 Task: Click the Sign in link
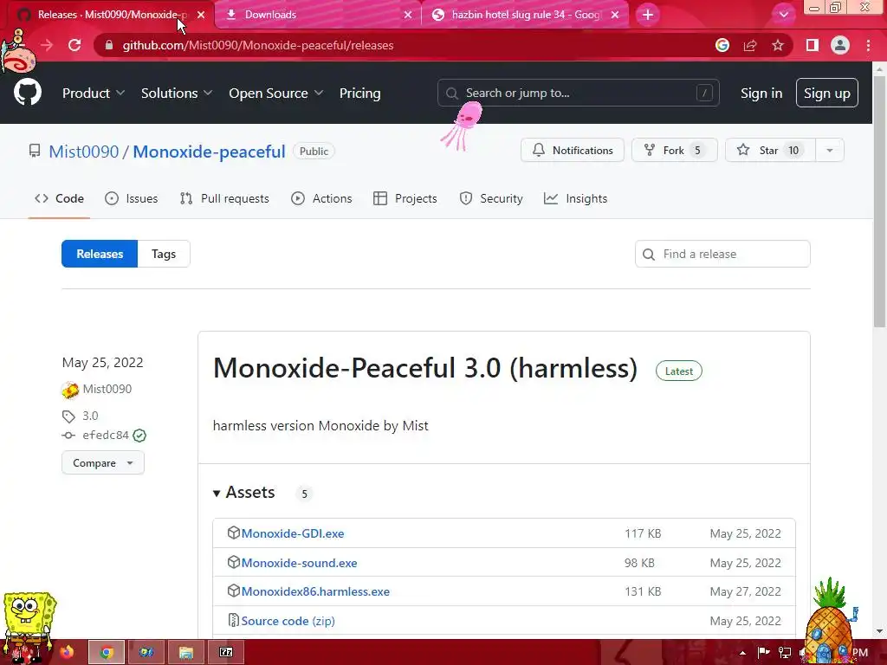pos(761,94)
